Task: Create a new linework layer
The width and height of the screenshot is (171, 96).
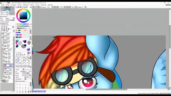Action: pyautogui.click(x=4, y=27)
